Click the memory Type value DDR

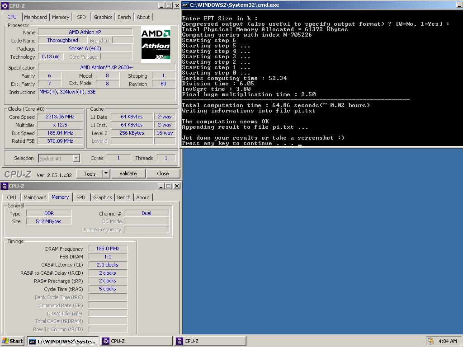coord(49,213)
